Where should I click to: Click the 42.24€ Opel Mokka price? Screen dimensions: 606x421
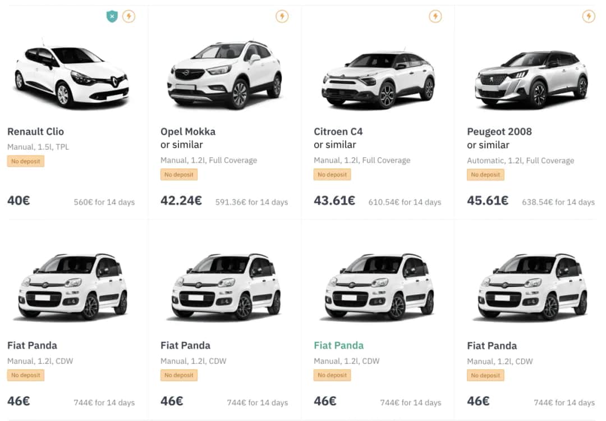tap(181, 200)
